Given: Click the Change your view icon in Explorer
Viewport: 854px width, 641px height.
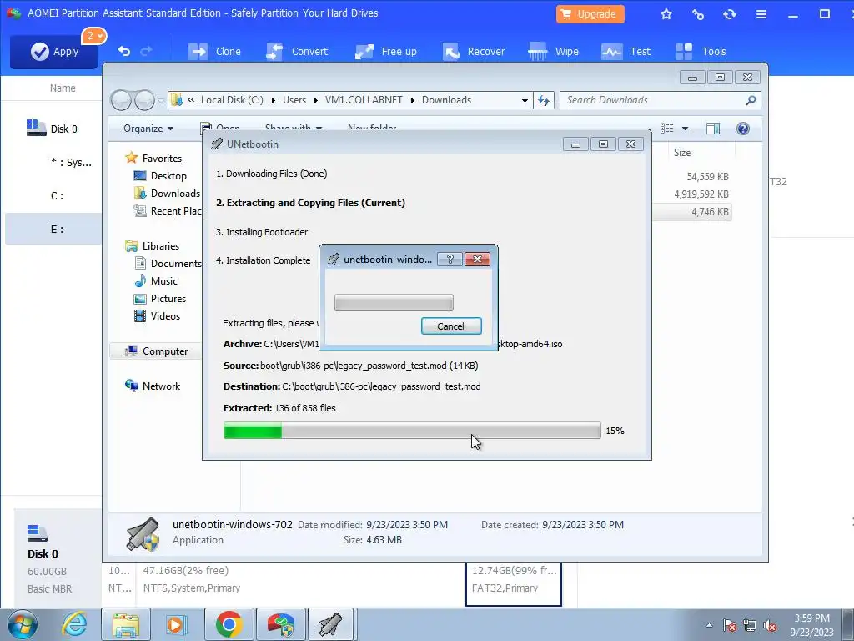Looking at the screenshot, I should point(666,129).
